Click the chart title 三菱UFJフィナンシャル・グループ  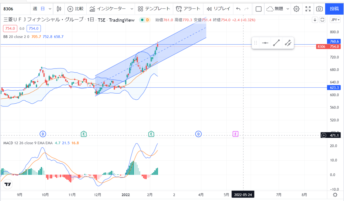point(43,20)
